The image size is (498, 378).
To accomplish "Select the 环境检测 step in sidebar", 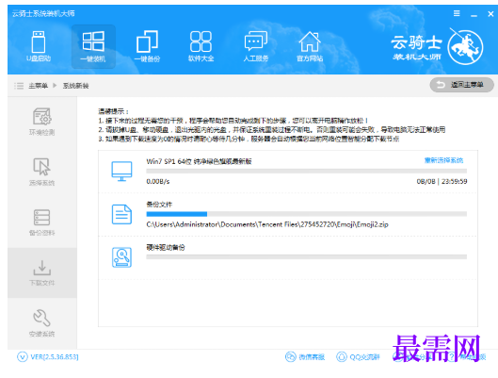I will 42,122.
